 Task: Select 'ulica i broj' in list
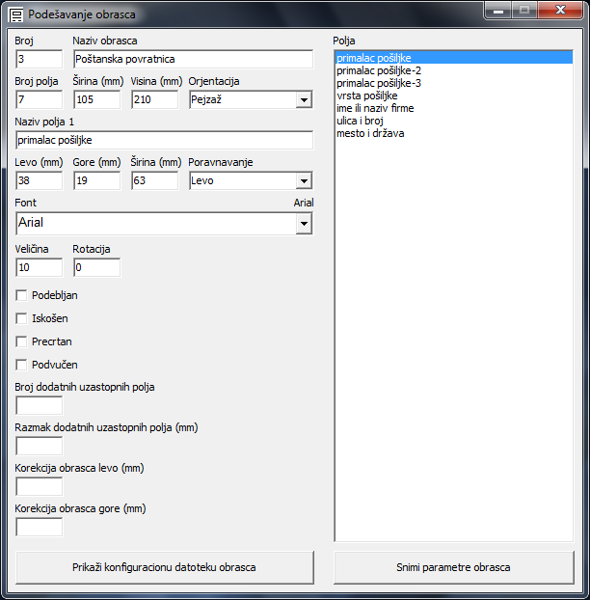362,121
